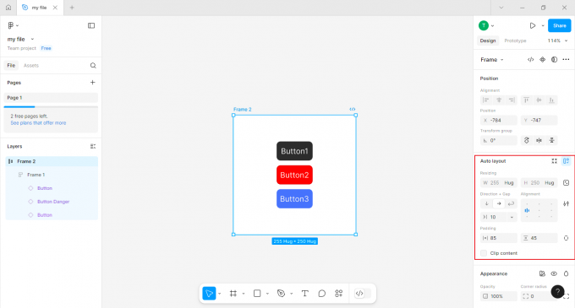This screenshot has height=308, width=575.
Task: Present prototype with the play icon
Action: (x=533, y=25)
